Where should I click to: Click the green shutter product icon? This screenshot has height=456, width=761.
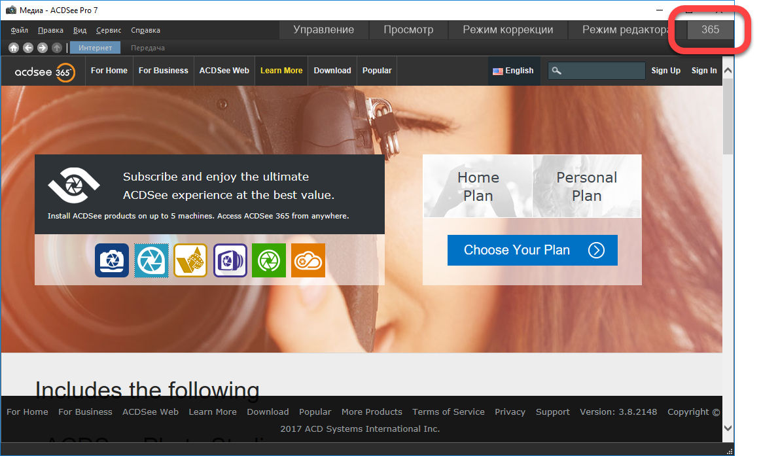pos(269,260)
